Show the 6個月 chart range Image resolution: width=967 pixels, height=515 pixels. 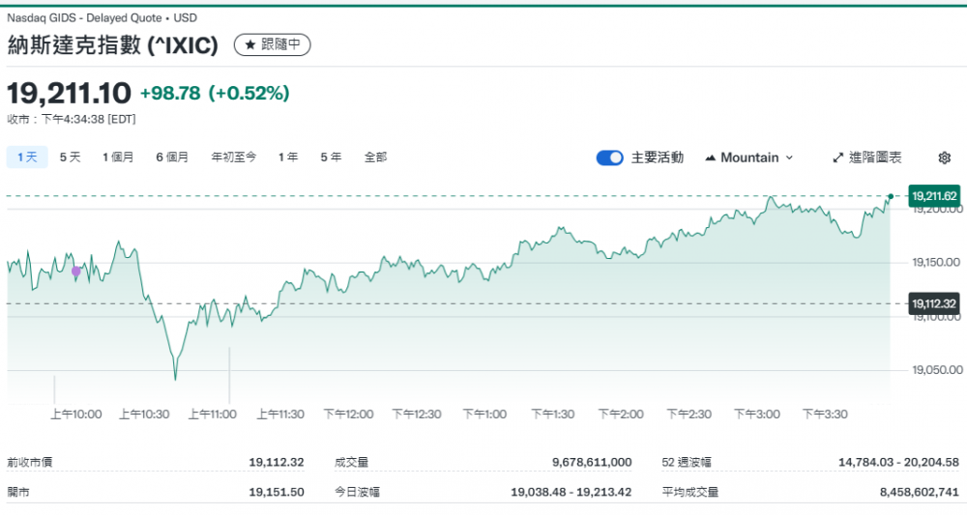tap(172, 157)
